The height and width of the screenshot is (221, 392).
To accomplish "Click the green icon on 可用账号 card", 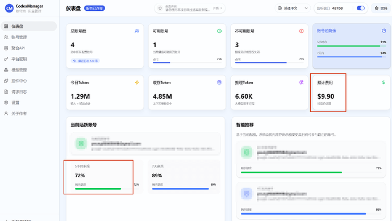I will click(x=219, y=31).
